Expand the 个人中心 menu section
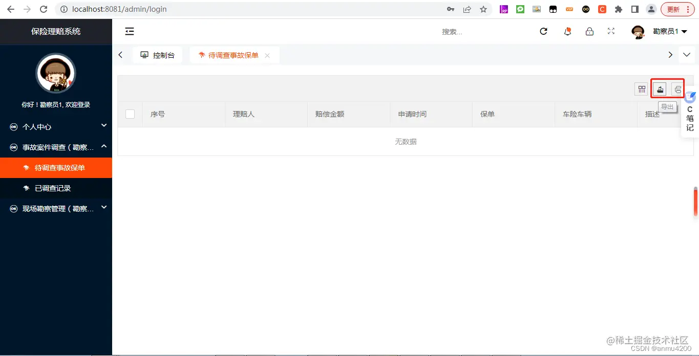699x356 pixels. (x=56, y=126)
